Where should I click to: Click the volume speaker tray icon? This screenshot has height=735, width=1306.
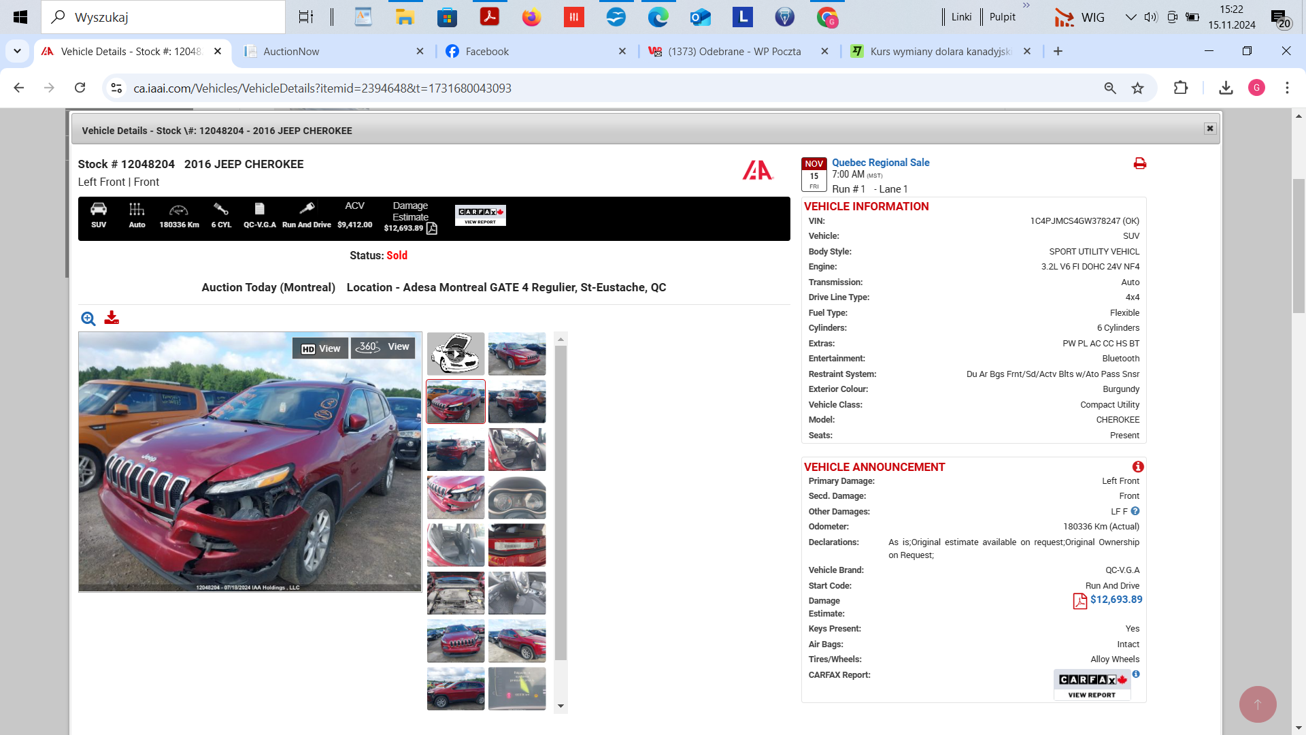[1151, 17]
